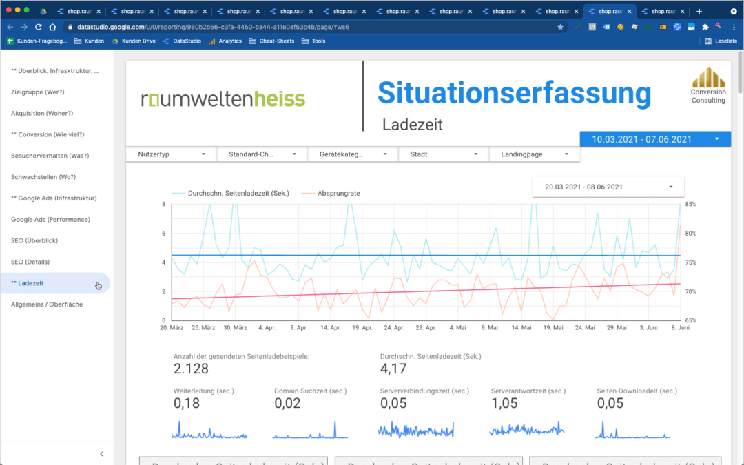Click the browser back arrow
Image resolution: width=744 pixels, height=465 pixels.
click(x=10, y=27)
